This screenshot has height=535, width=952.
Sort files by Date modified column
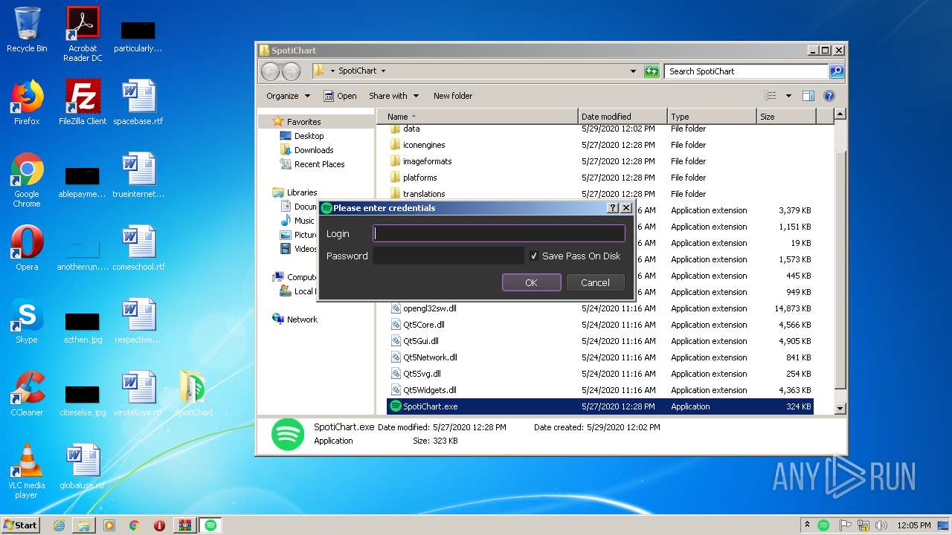(x=623, y=117)
